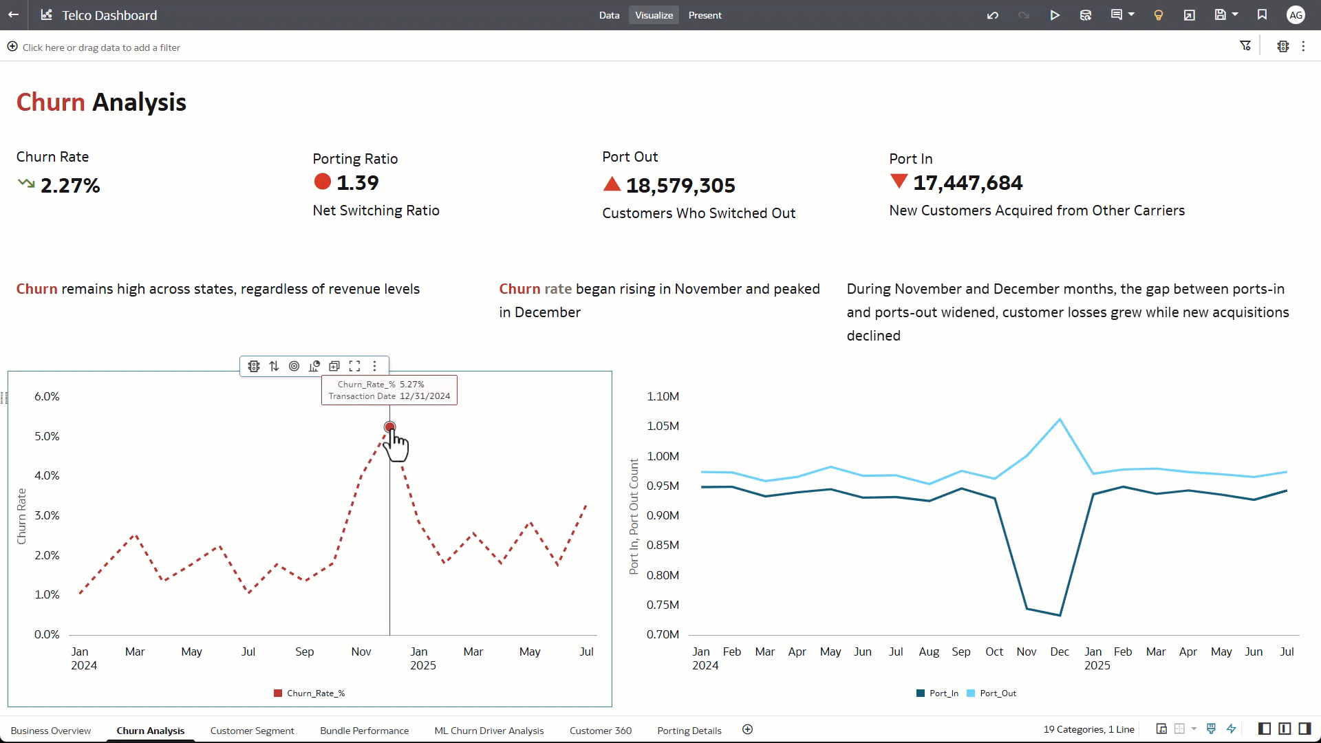Toggle present preview with the play icon
The image size is (1321, 743).
(1055, 14)
